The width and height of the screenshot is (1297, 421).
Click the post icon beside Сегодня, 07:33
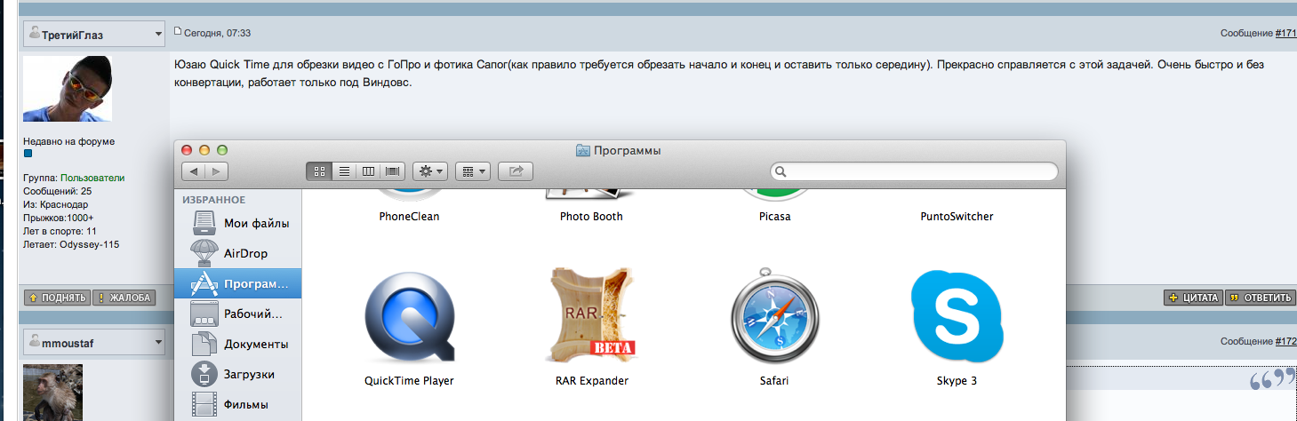[x=178, y=32]
